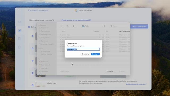Click the 4DDiG File Repair logo icon

pos(76,10)
